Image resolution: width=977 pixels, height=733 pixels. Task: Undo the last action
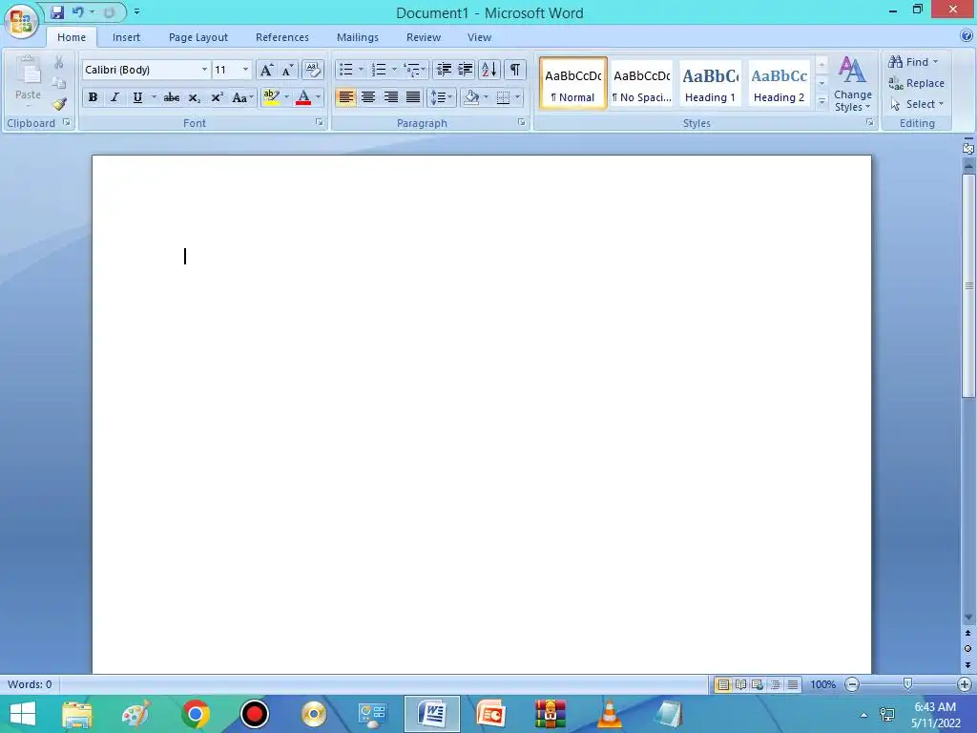[78, 11]
